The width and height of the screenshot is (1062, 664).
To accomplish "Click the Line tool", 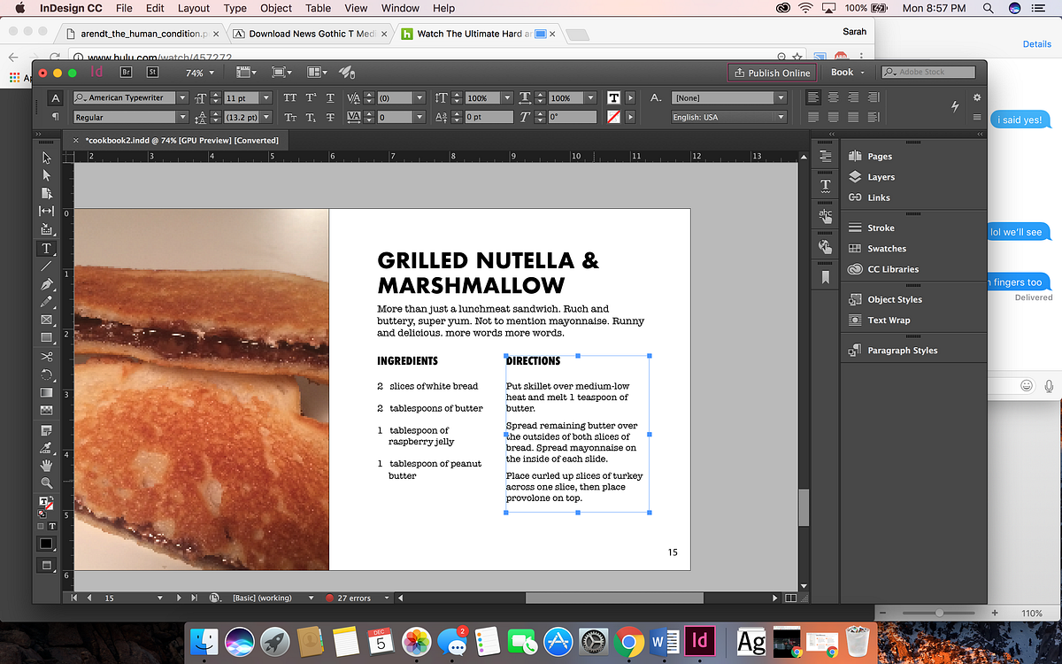I will [x=46, y=266].
